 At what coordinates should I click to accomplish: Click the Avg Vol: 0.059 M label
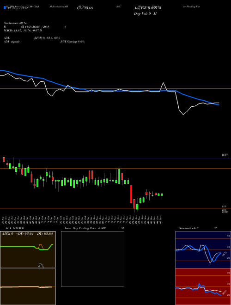[x=147, y=8]
